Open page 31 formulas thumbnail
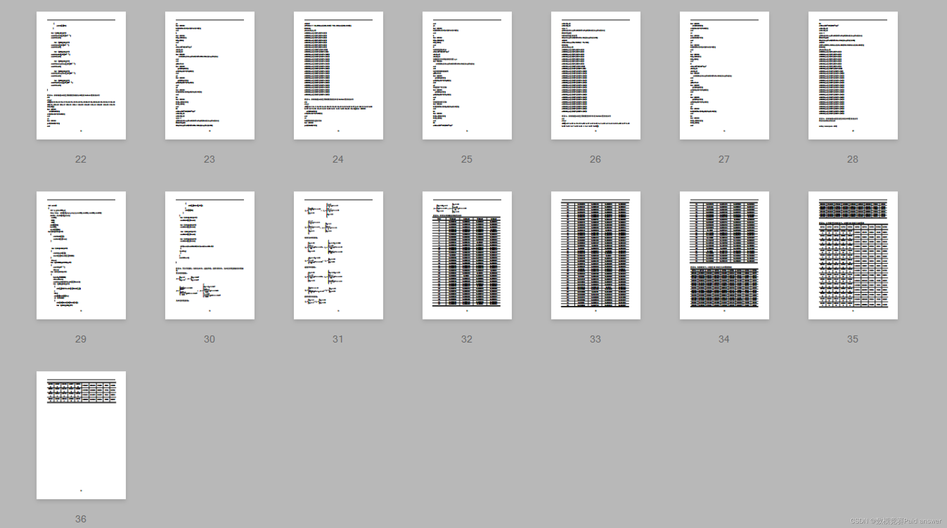947x528 pixels. [338, 255]
